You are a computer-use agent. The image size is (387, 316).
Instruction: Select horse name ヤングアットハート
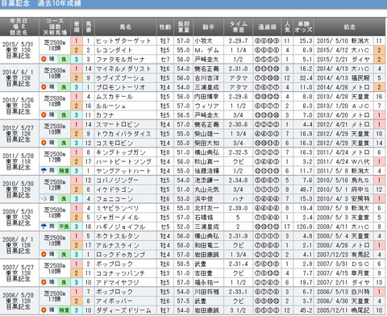click(123, 171)
